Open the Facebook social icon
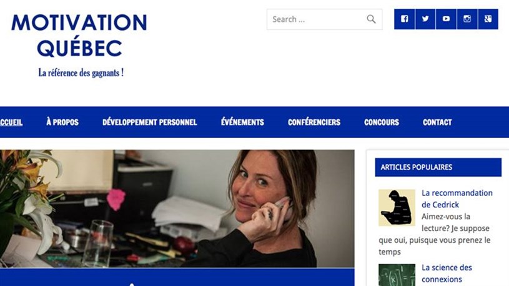509x286 pixels. point(405,19)
